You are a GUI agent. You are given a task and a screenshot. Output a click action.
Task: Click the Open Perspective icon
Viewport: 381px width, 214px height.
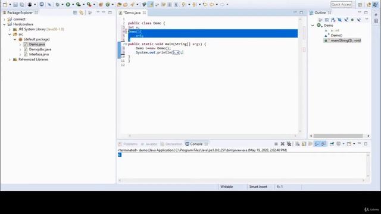[x=360, y=5]
